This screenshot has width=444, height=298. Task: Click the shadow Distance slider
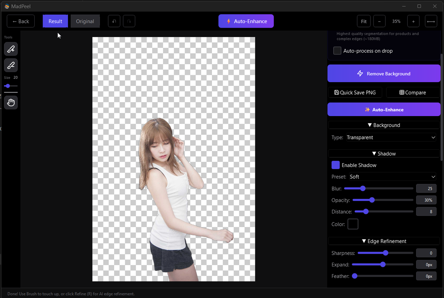coord(384,211)
